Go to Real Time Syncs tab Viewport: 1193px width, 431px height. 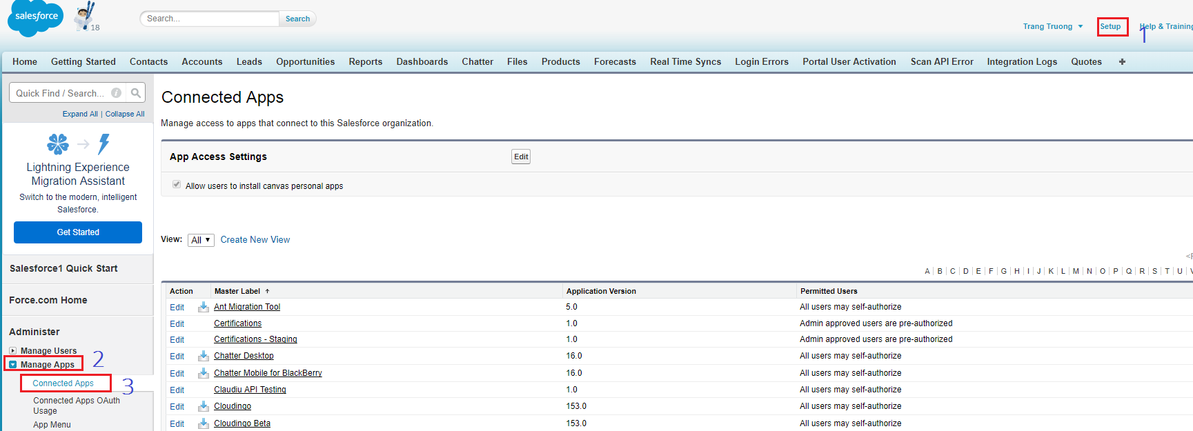(x=685, y=61)
